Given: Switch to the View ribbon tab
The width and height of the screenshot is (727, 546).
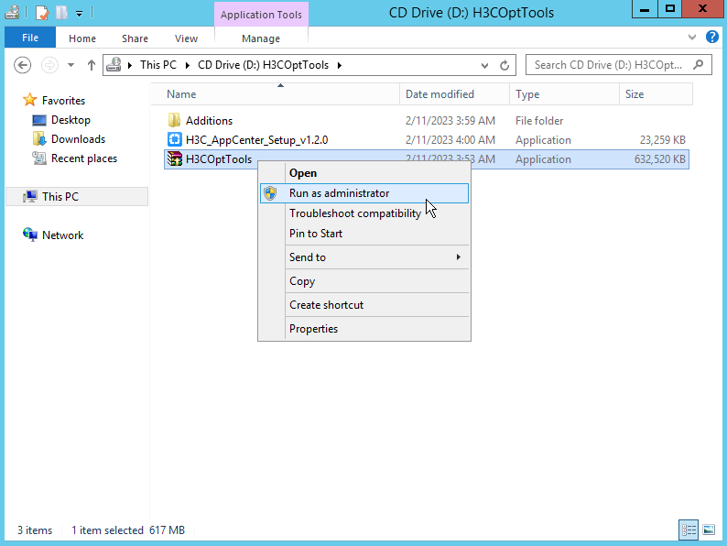Looking at the screenshot, I should 186,38.
